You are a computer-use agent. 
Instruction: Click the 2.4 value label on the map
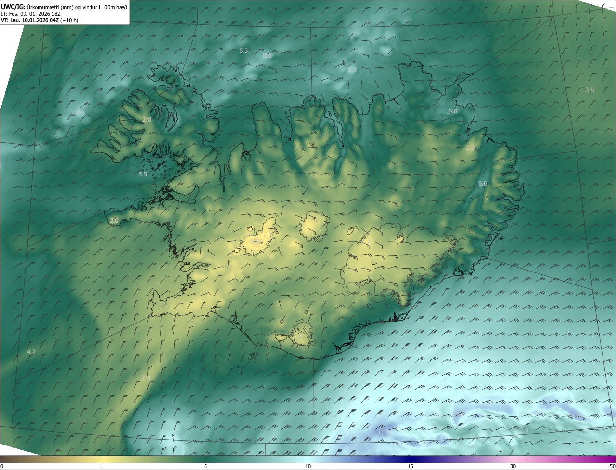coord(146,378)
